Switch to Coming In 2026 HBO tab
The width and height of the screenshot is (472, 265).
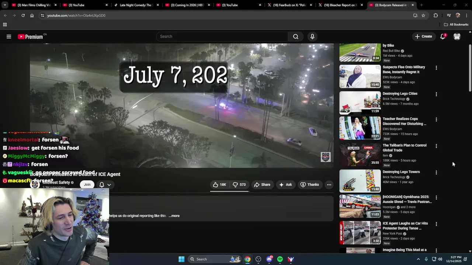coord(187,5)
